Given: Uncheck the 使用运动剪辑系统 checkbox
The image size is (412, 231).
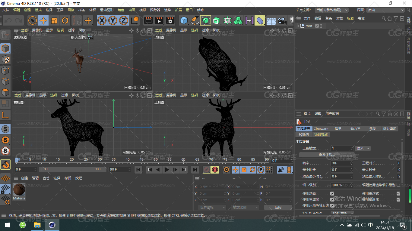Looking at the screenshot, I should 332,205.
